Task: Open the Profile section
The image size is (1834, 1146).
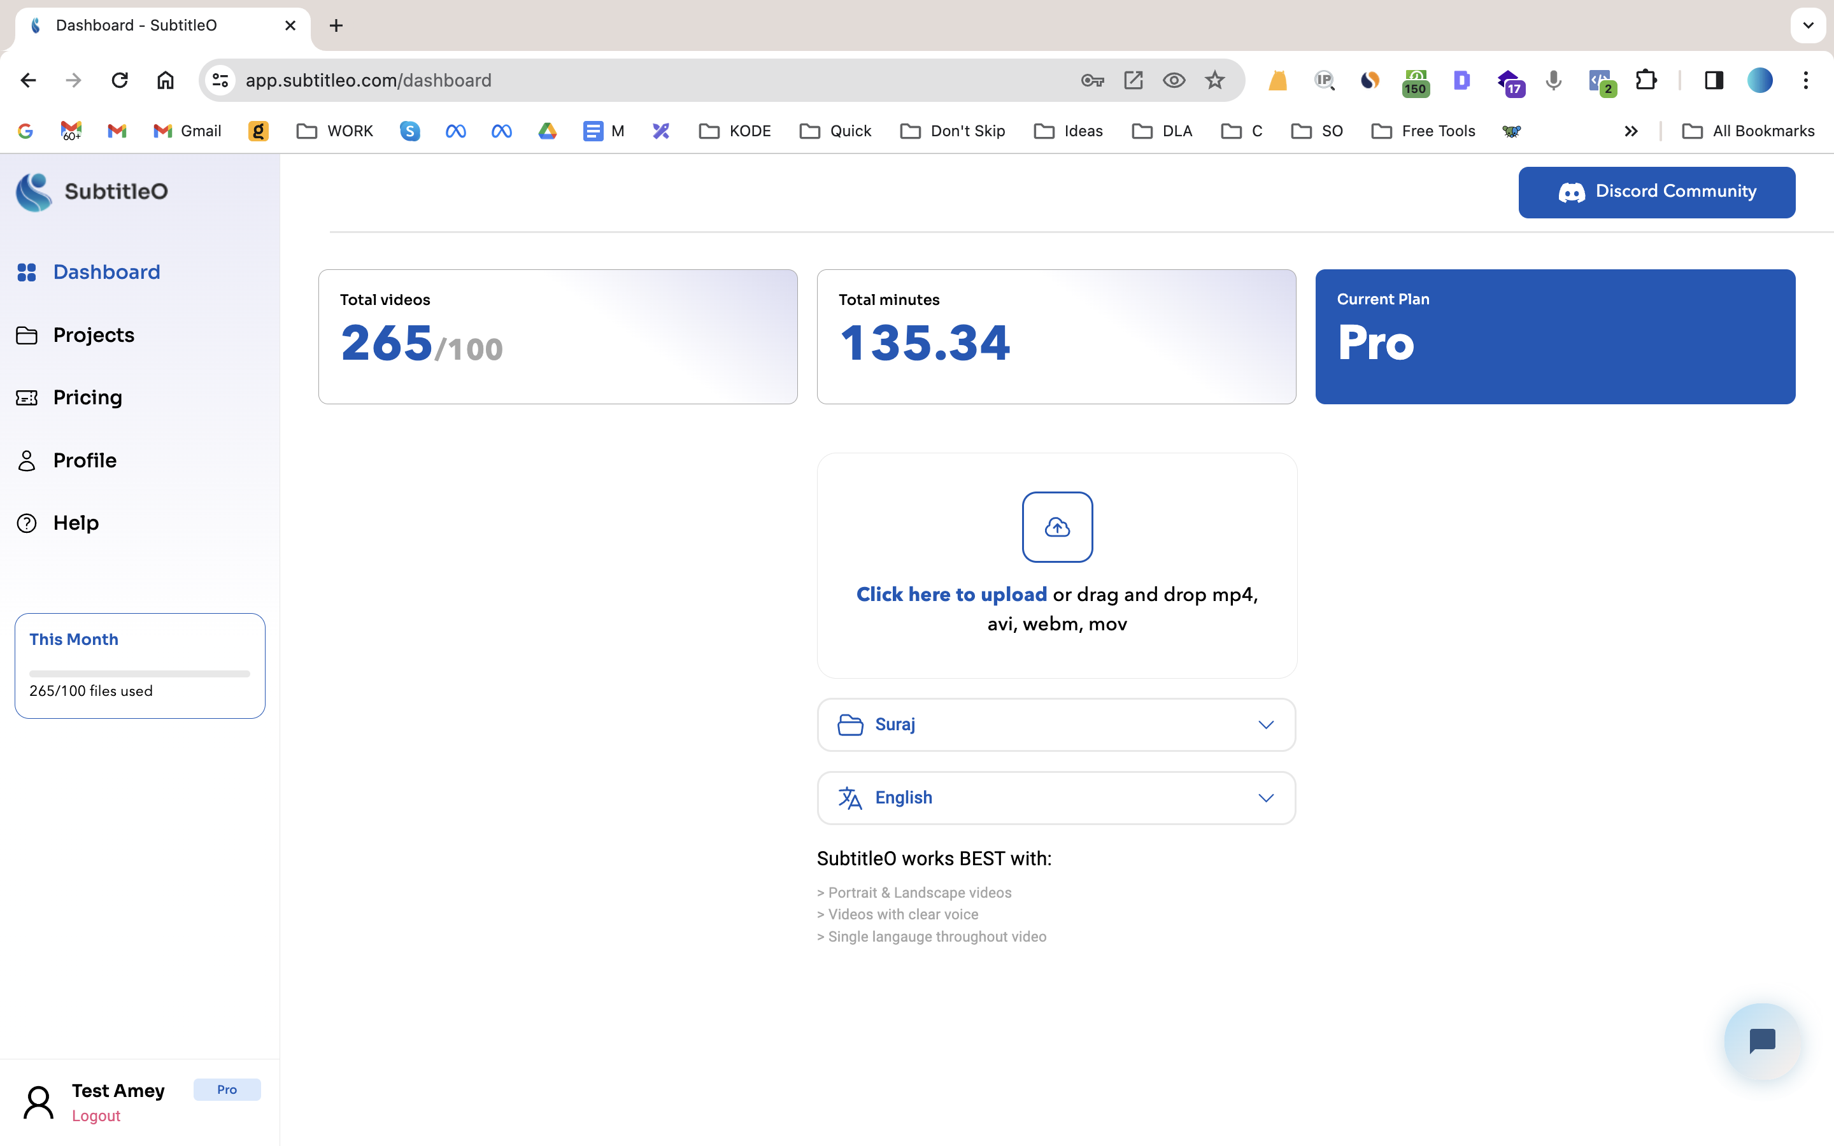Action: (66, 460)
